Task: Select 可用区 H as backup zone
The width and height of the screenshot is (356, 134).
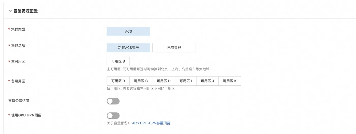Action: pyautogui.click(x=164, y=81)
